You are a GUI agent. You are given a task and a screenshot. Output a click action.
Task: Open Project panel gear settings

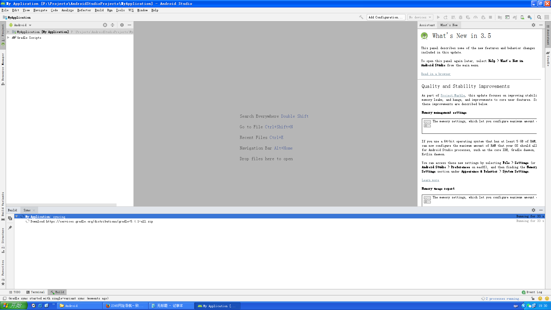point(122,25)
